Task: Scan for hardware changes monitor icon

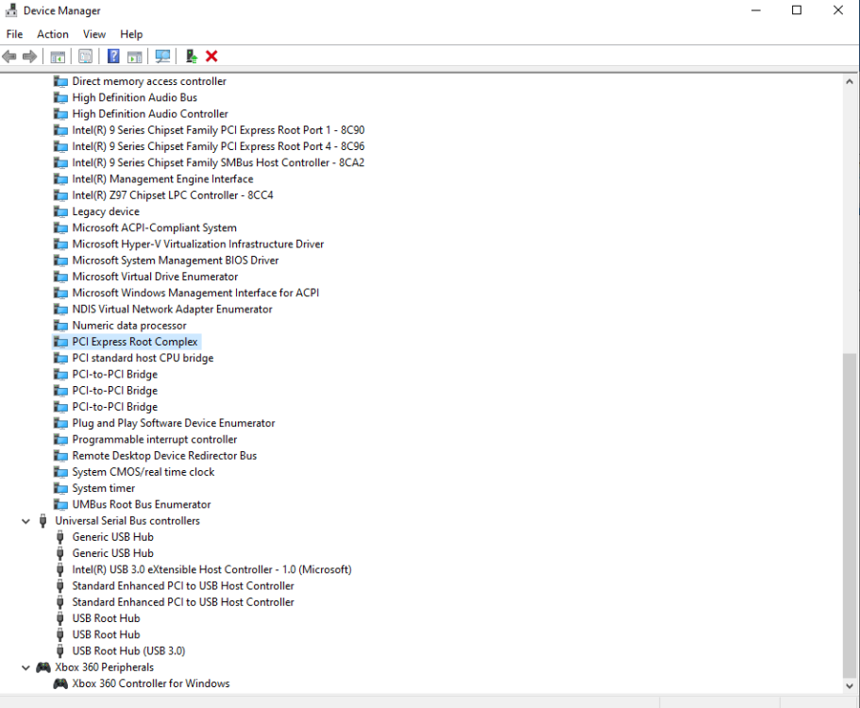Action: [x=163, y=56]
